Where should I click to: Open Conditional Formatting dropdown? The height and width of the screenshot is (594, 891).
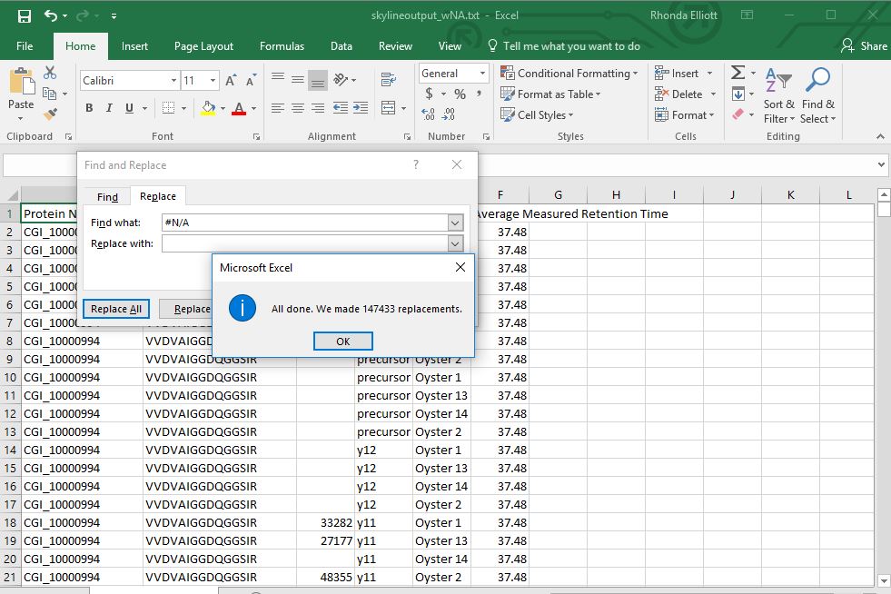569,74
